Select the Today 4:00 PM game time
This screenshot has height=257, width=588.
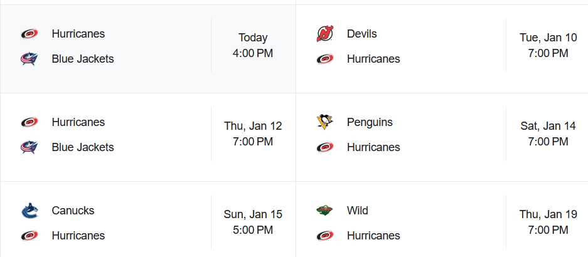(x=253, y=45)
